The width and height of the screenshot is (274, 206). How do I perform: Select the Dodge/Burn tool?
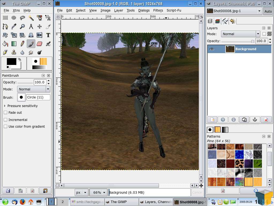click(40, 52)
